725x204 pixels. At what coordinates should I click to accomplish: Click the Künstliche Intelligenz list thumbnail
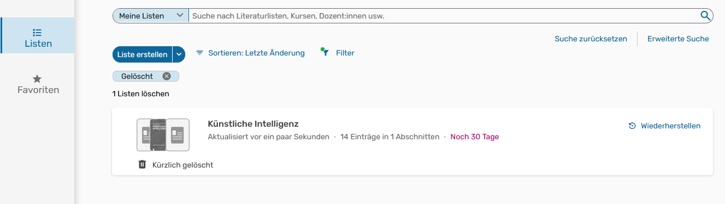pyautogui.click(x=163, y=134)
